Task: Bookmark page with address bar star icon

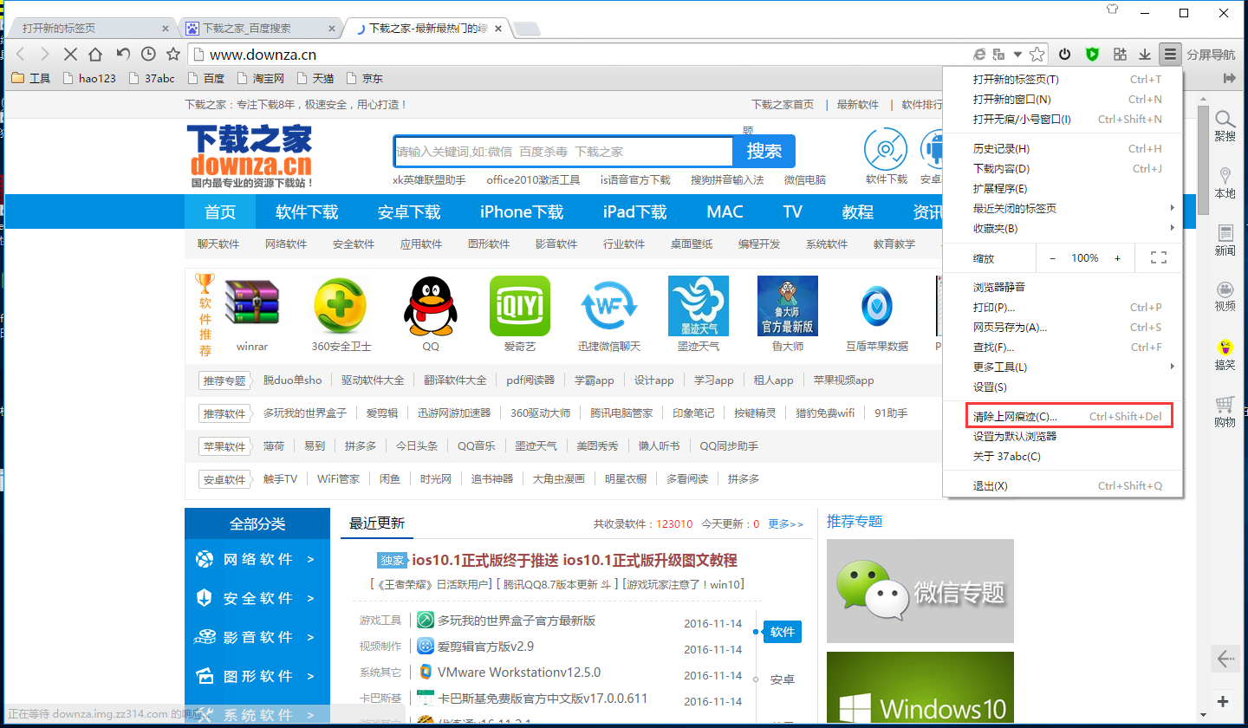Action: pyautogui.click(x=1037, y=55)
